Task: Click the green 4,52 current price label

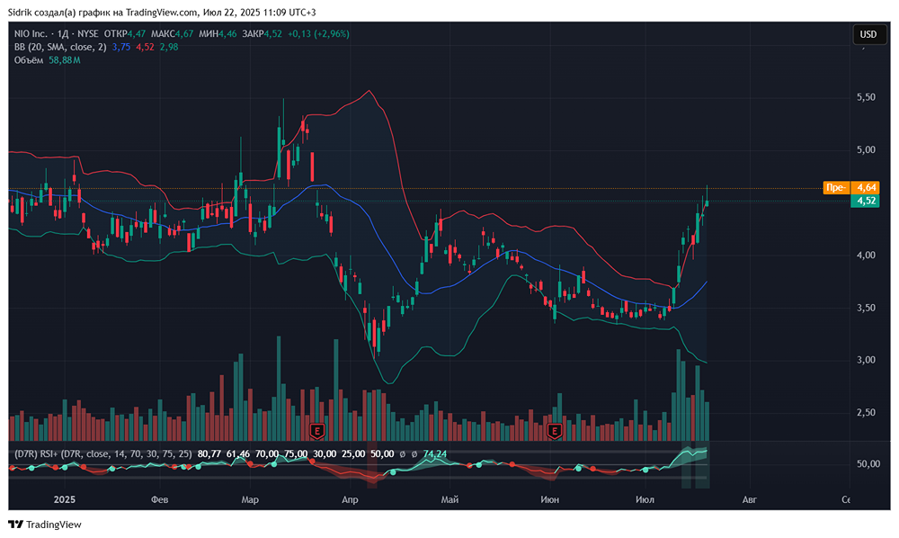Action: (x=867, y=201)
